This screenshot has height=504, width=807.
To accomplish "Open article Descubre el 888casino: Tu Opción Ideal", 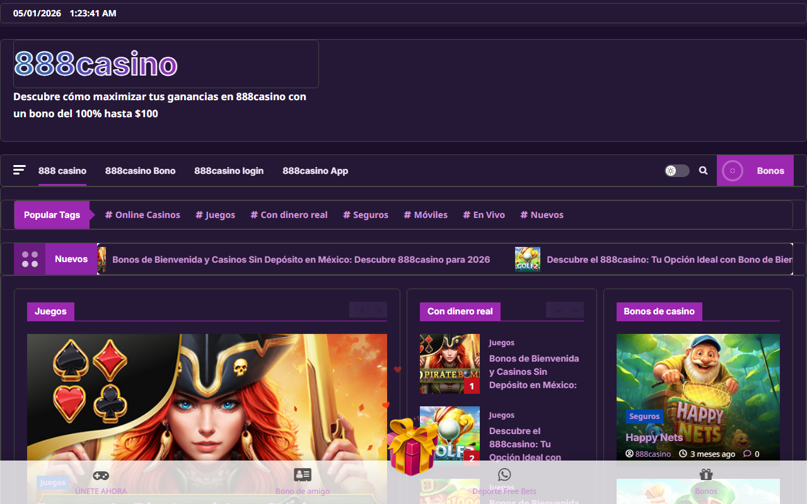I will (x=525, y=444).
